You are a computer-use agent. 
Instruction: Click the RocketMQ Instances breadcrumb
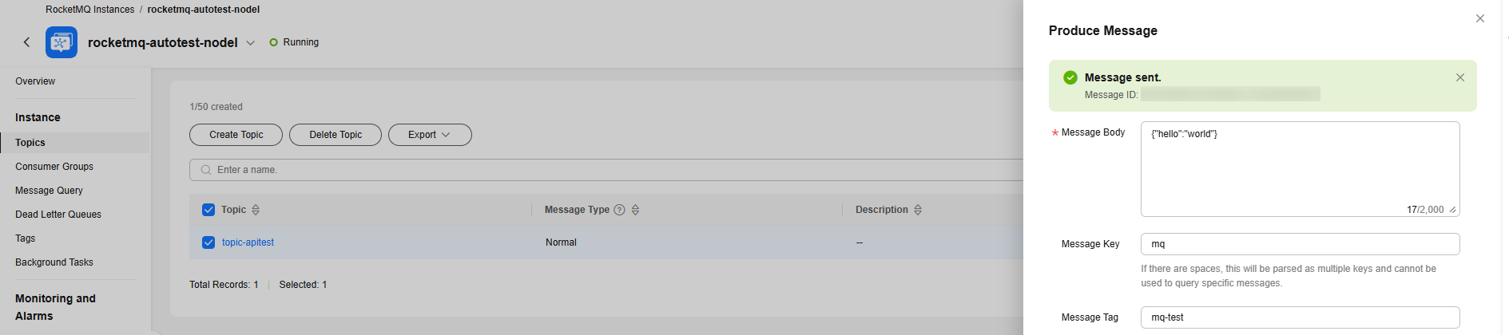coord(90,10)
